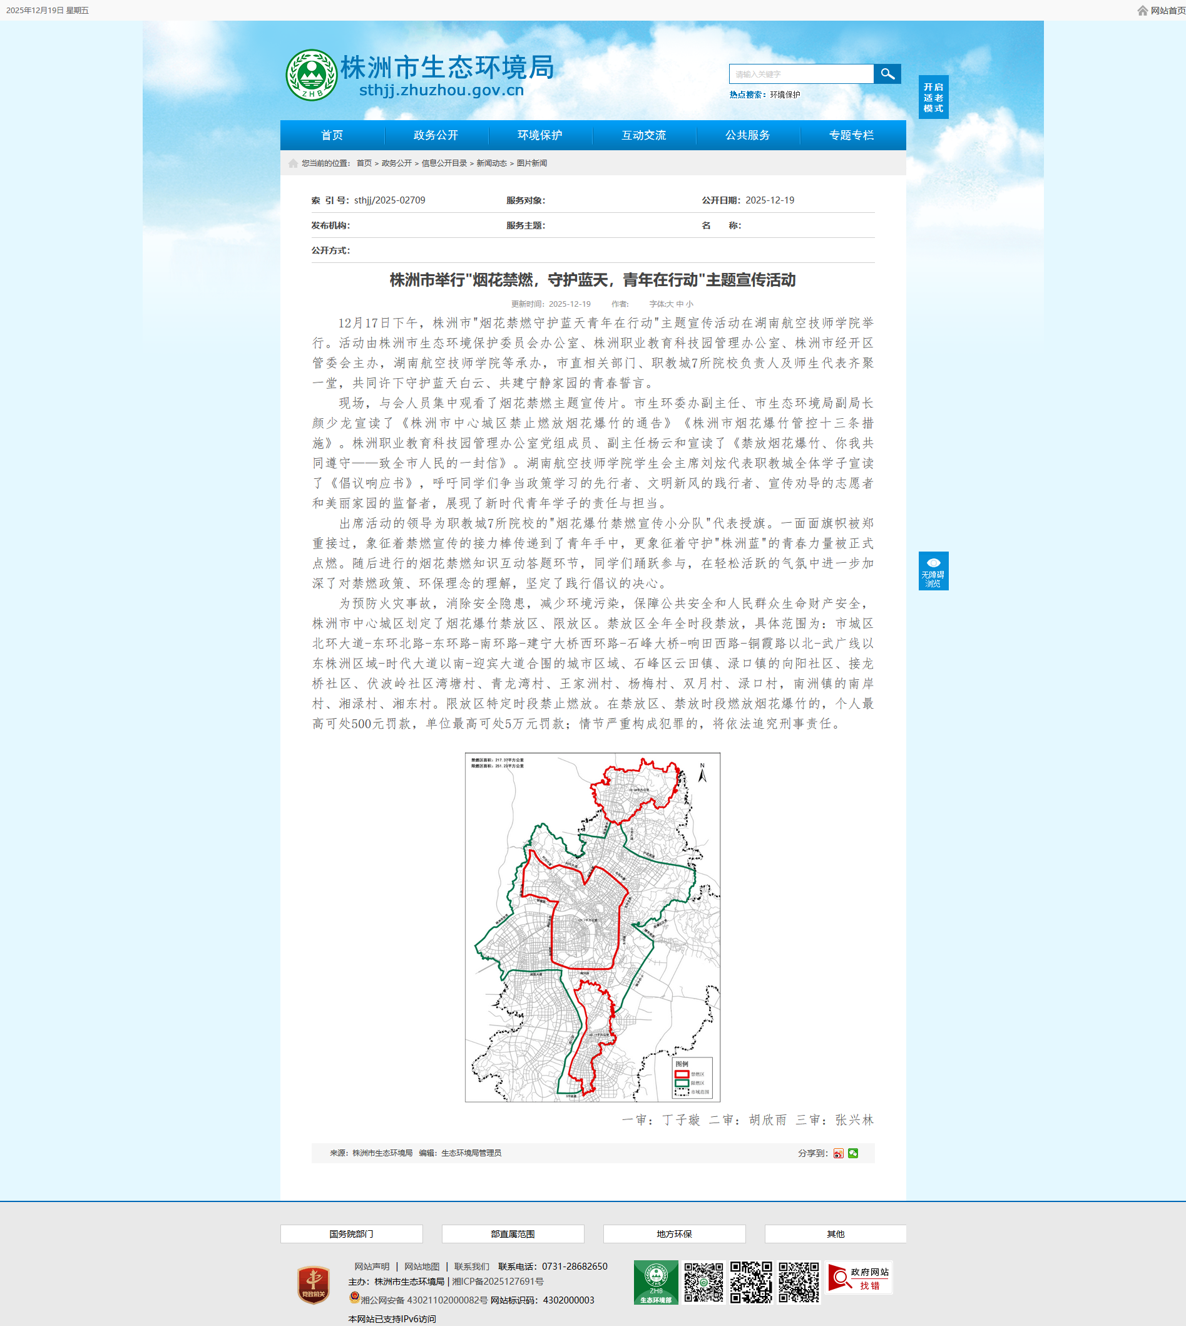Click the 新闻动态 breadcrumb link
Screen dimensions: 1186x1326
491,163
